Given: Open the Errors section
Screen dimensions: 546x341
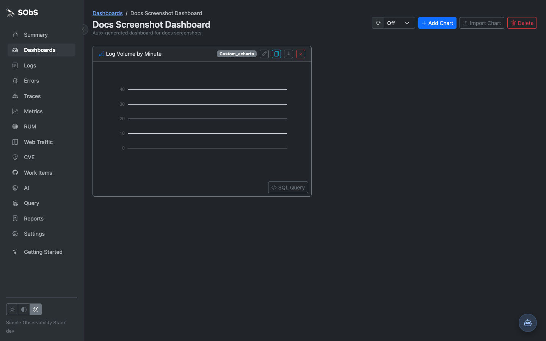Looking at the screenshot, I should [x=41, y=81].
